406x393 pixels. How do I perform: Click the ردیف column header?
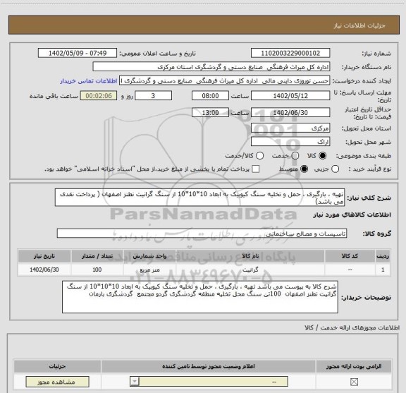click(x=383, y=256)
